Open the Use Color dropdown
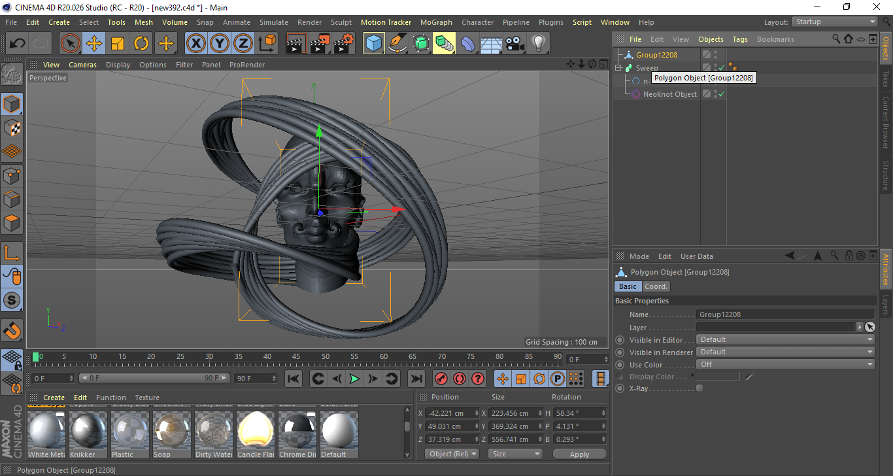The width and height of the screenshot is (893, 476). 786,364
